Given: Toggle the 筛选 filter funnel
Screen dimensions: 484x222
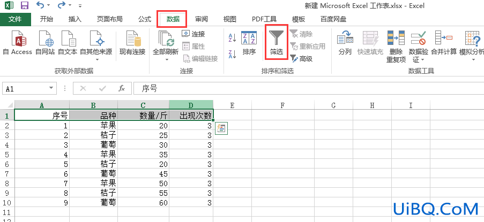Looking at the screenshot, I should (x=276, y=42).
